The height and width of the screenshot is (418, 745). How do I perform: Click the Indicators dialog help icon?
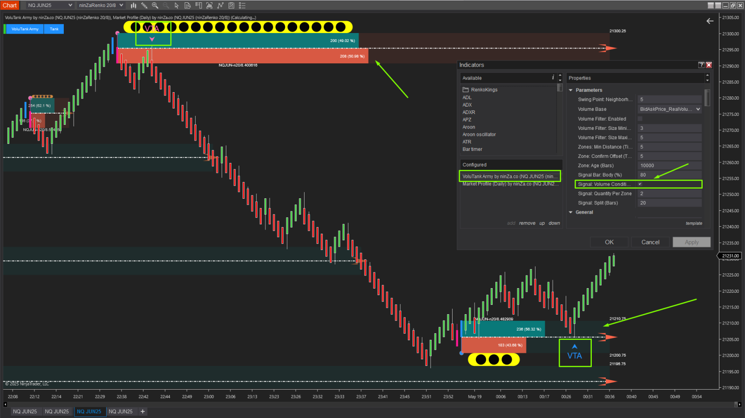(x=701, y=65)
